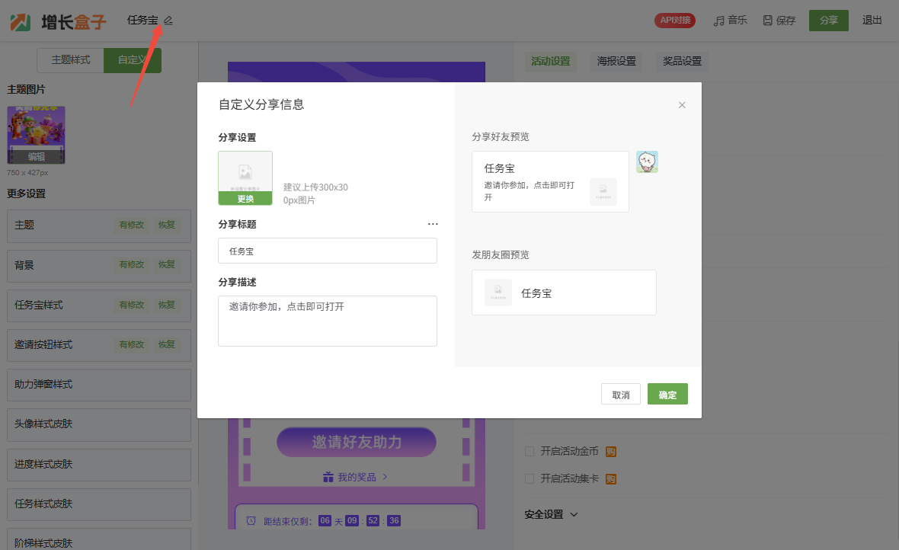Viewport: 899px width, 550px height.
Task: Close the 自定义分享信息 dialog with X
Action: tap(682, 105)
